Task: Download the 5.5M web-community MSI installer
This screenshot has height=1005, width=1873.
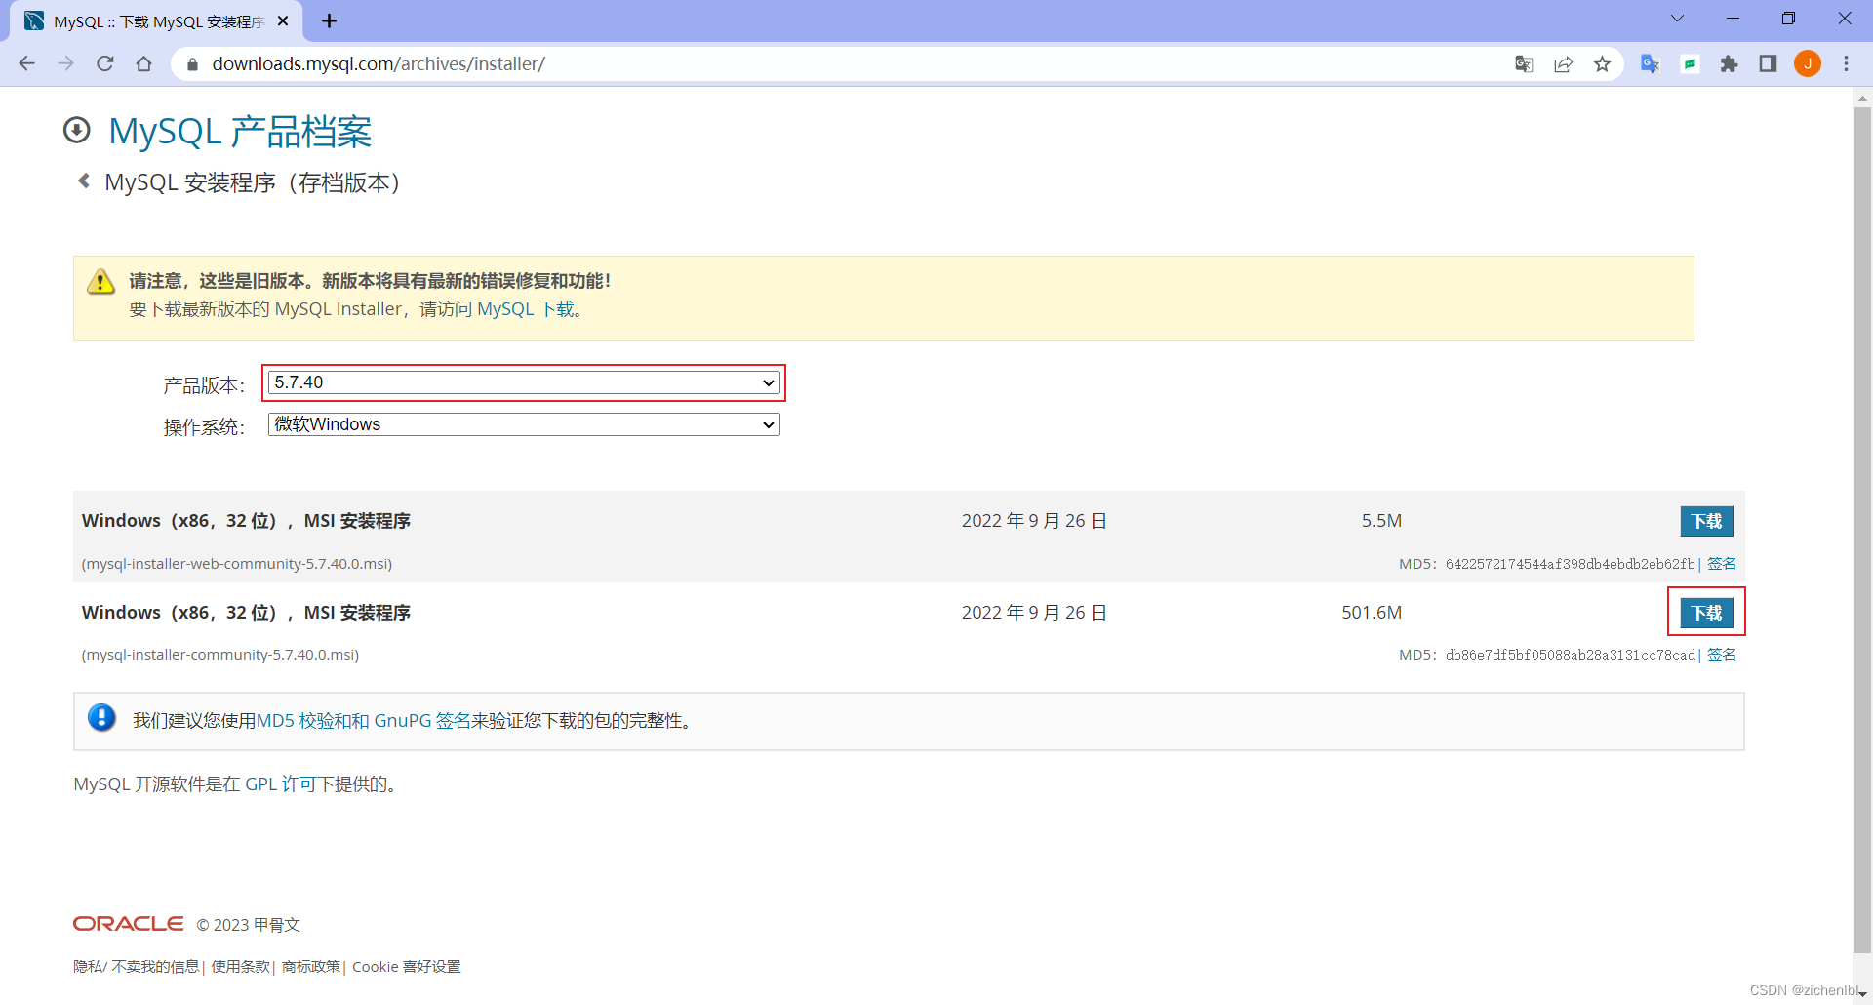Action: [x=1706, y=521]
